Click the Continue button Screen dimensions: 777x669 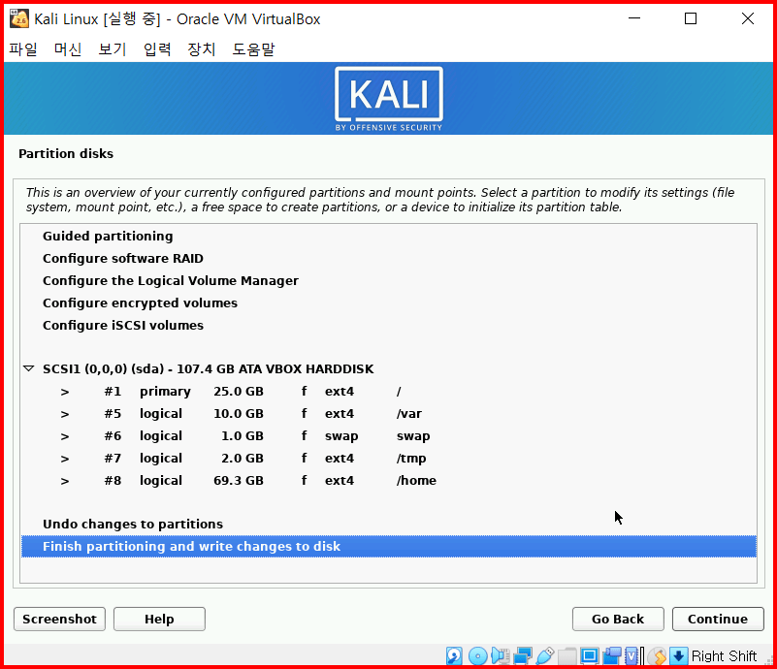click(718, 619)
